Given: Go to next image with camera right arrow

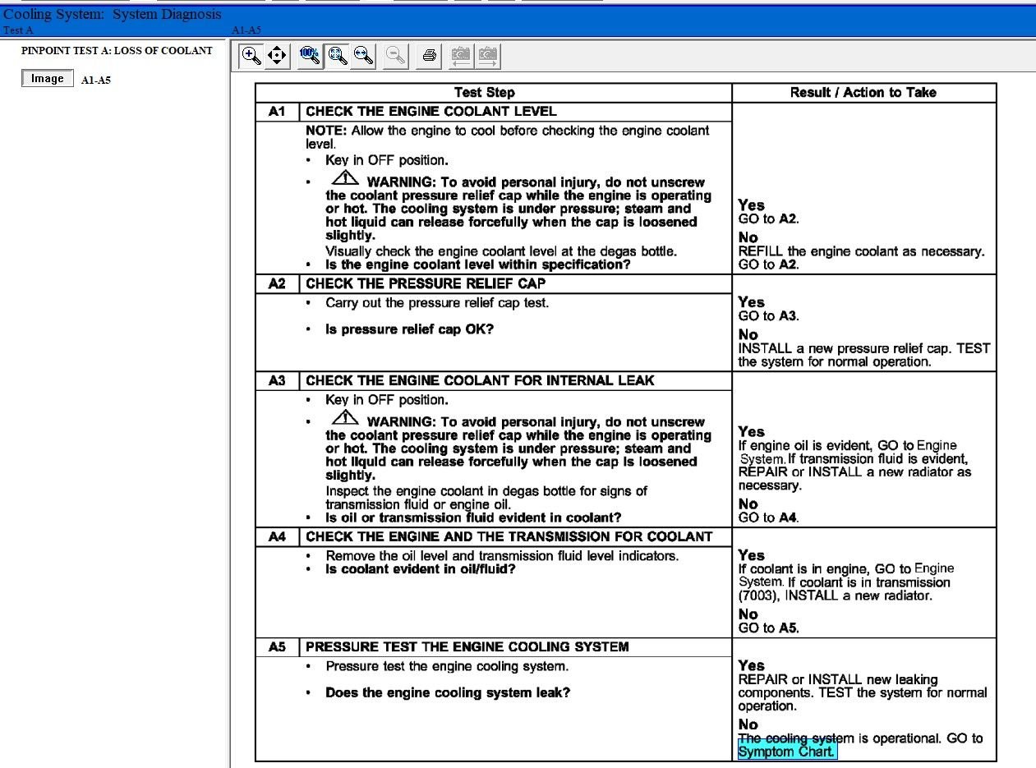Looking at the screenshot, I should click(x=488, y=56).
